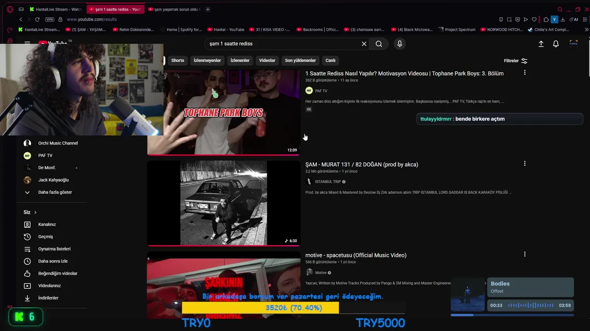This screenshot has height=331, width=590.
Task: Toggle the VPN badge in address bar
Action: point(50,19)
